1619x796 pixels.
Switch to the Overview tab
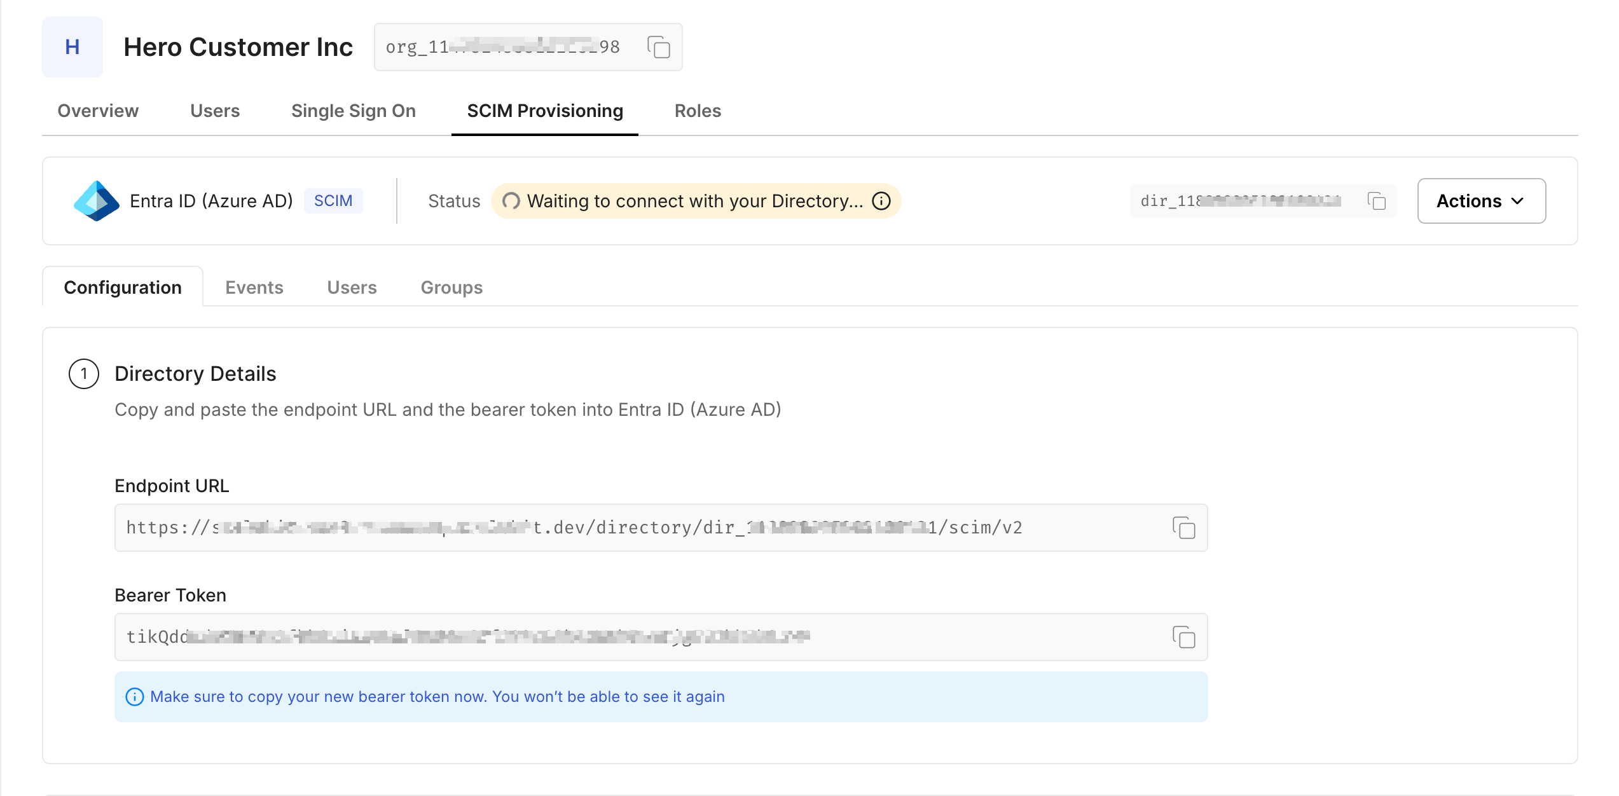tap(98, 111)
